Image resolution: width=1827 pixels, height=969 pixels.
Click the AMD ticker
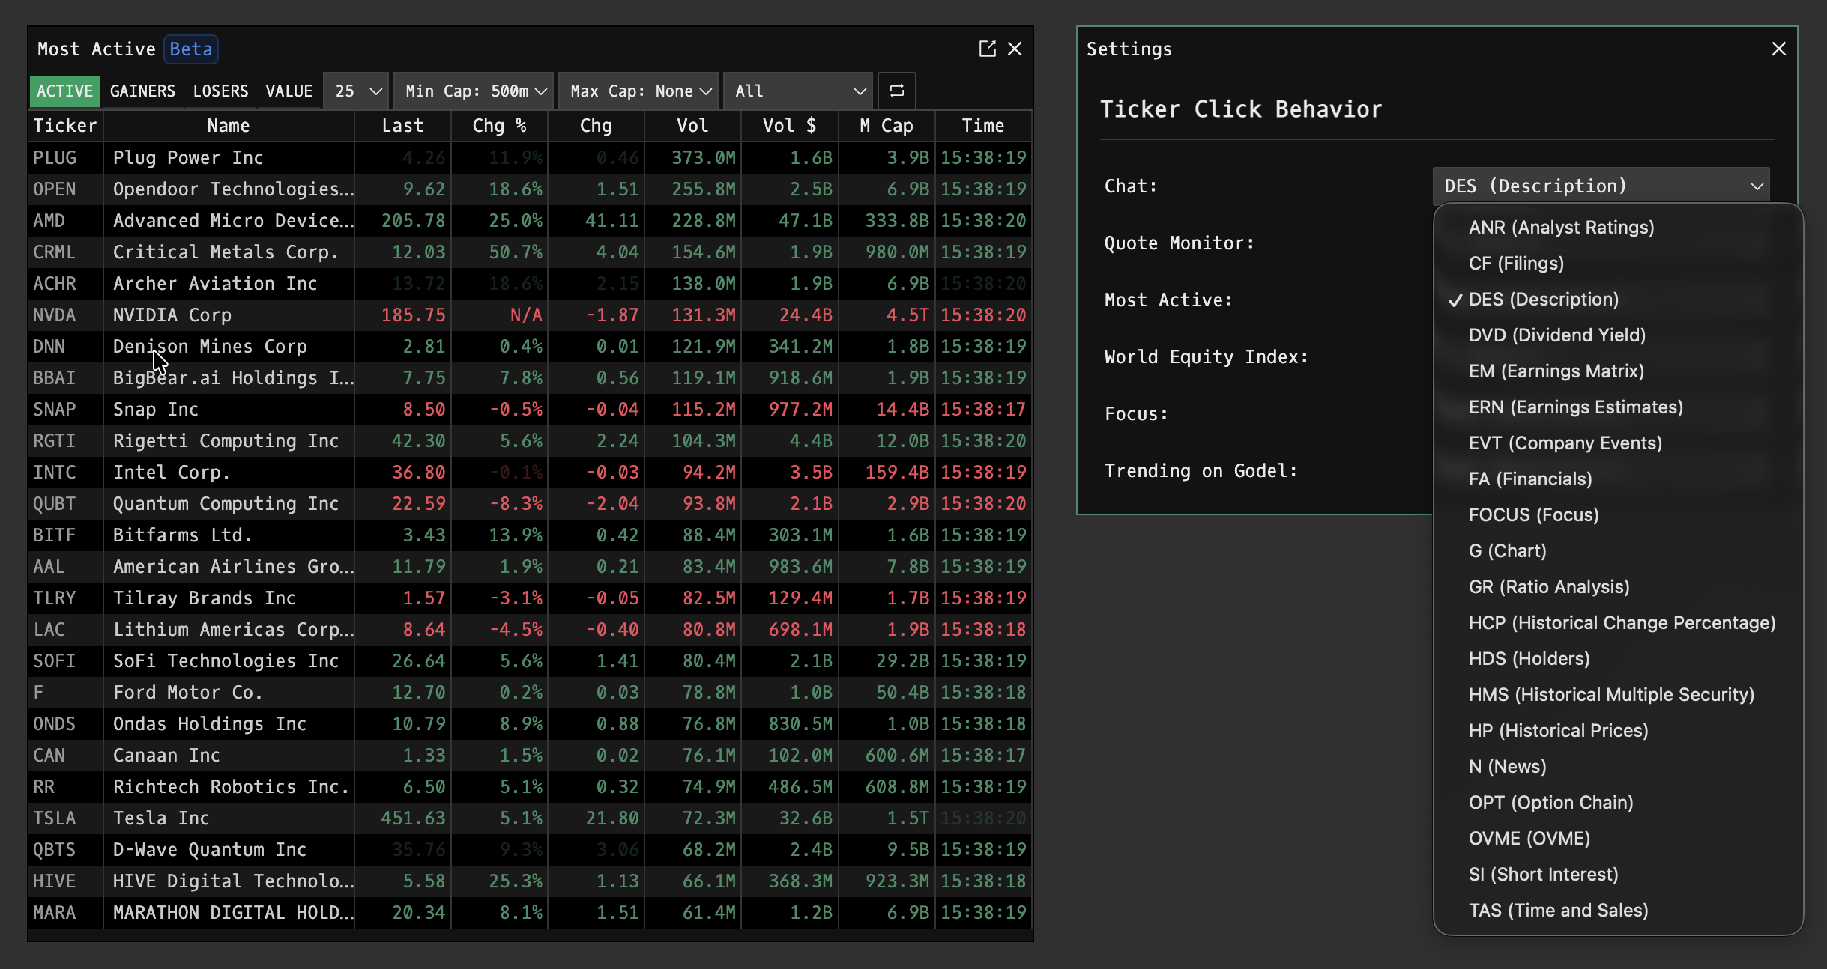coord(49,220)
